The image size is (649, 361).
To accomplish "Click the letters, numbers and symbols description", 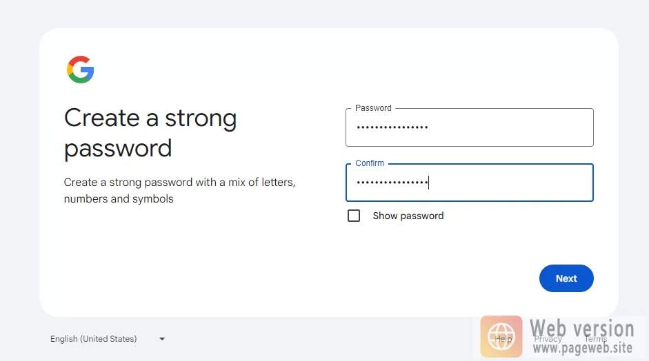I will 179,191.
